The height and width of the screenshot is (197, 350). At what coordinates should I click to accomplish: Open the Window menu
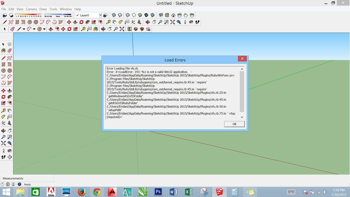66,9
